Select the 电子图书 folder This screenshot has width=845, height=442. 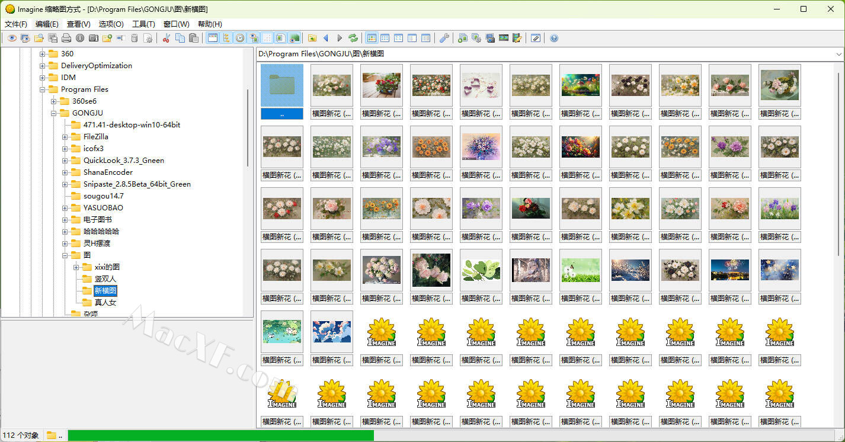[x=99, y=220]
